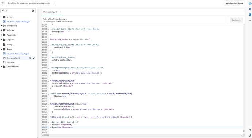
Task: Close the theme.css.liquid tab
Action: [61, 12]
